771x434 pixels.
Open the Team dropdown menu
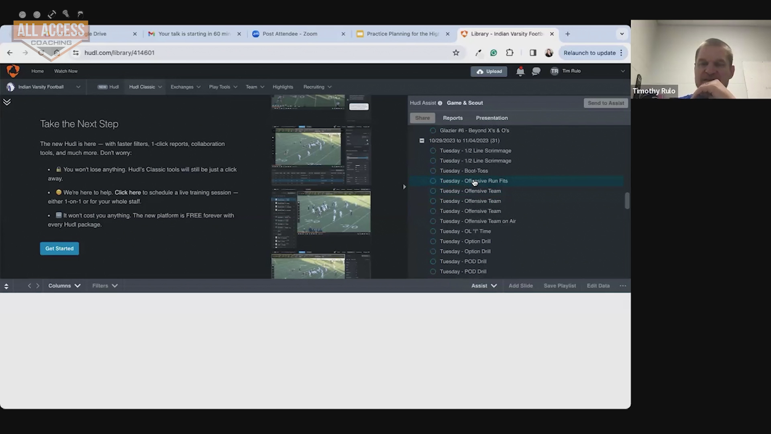255,87
